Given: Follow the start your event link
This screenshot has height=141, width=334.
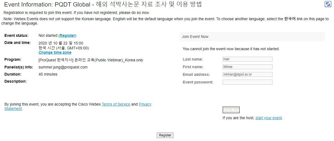Looking at the screenshot, I should pos(269,118).
